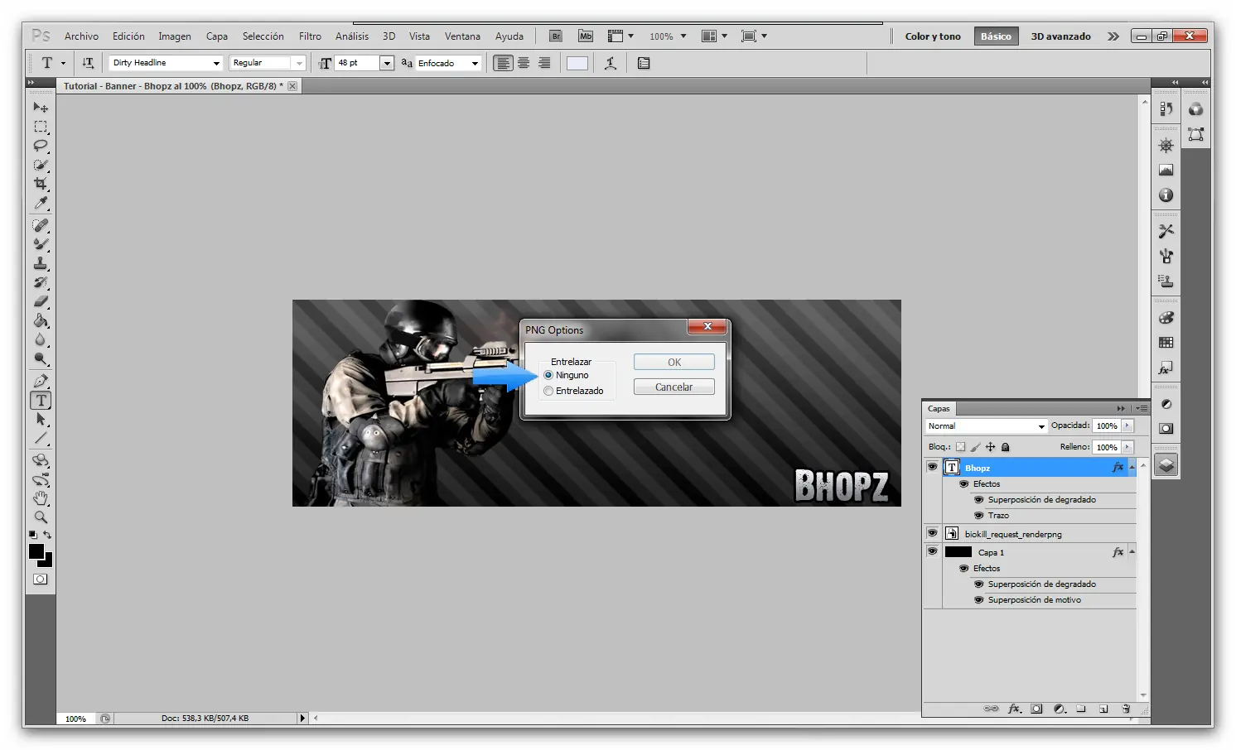Open the Opacidad slider arrow

(1127, 425)
